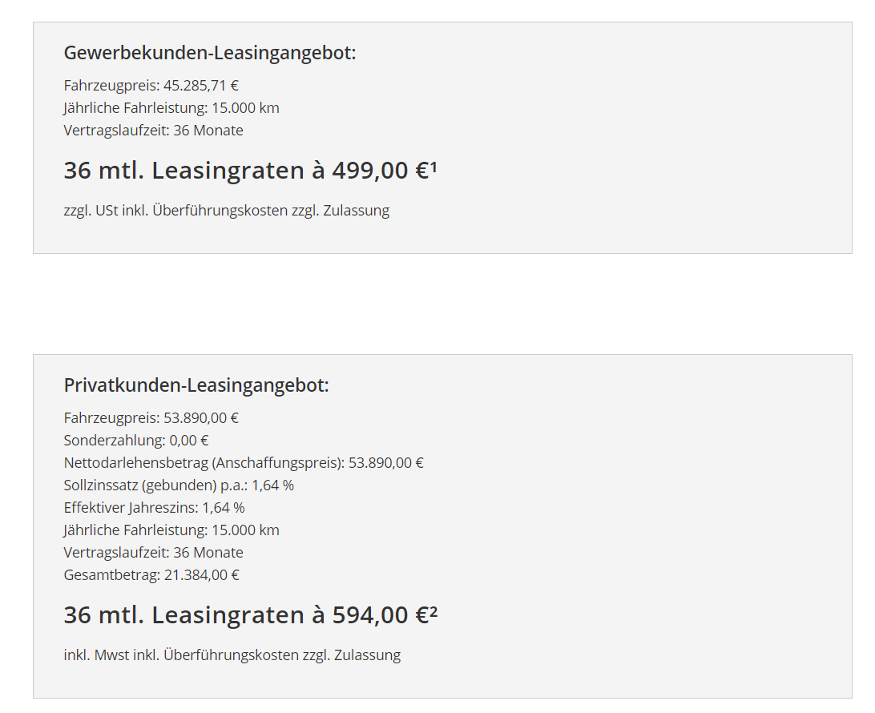Click the Effektiver Jahreszins 1,64 % line

pyautogui.click(x=154, y=507)
